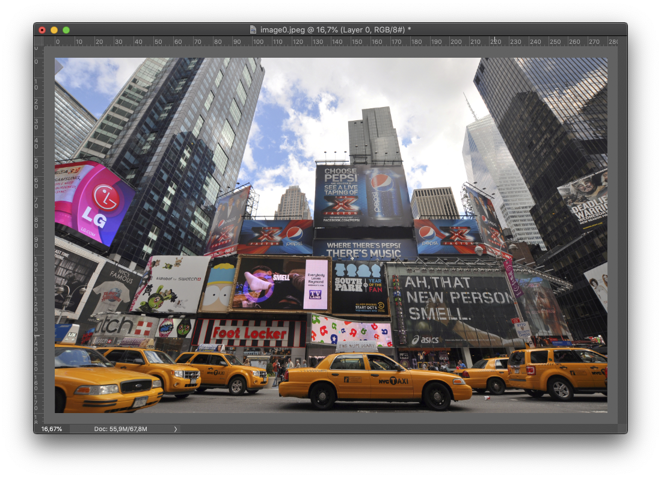Open the status bar info arrow menu
This screenshot has height=478, width=661.
point(176,429)
